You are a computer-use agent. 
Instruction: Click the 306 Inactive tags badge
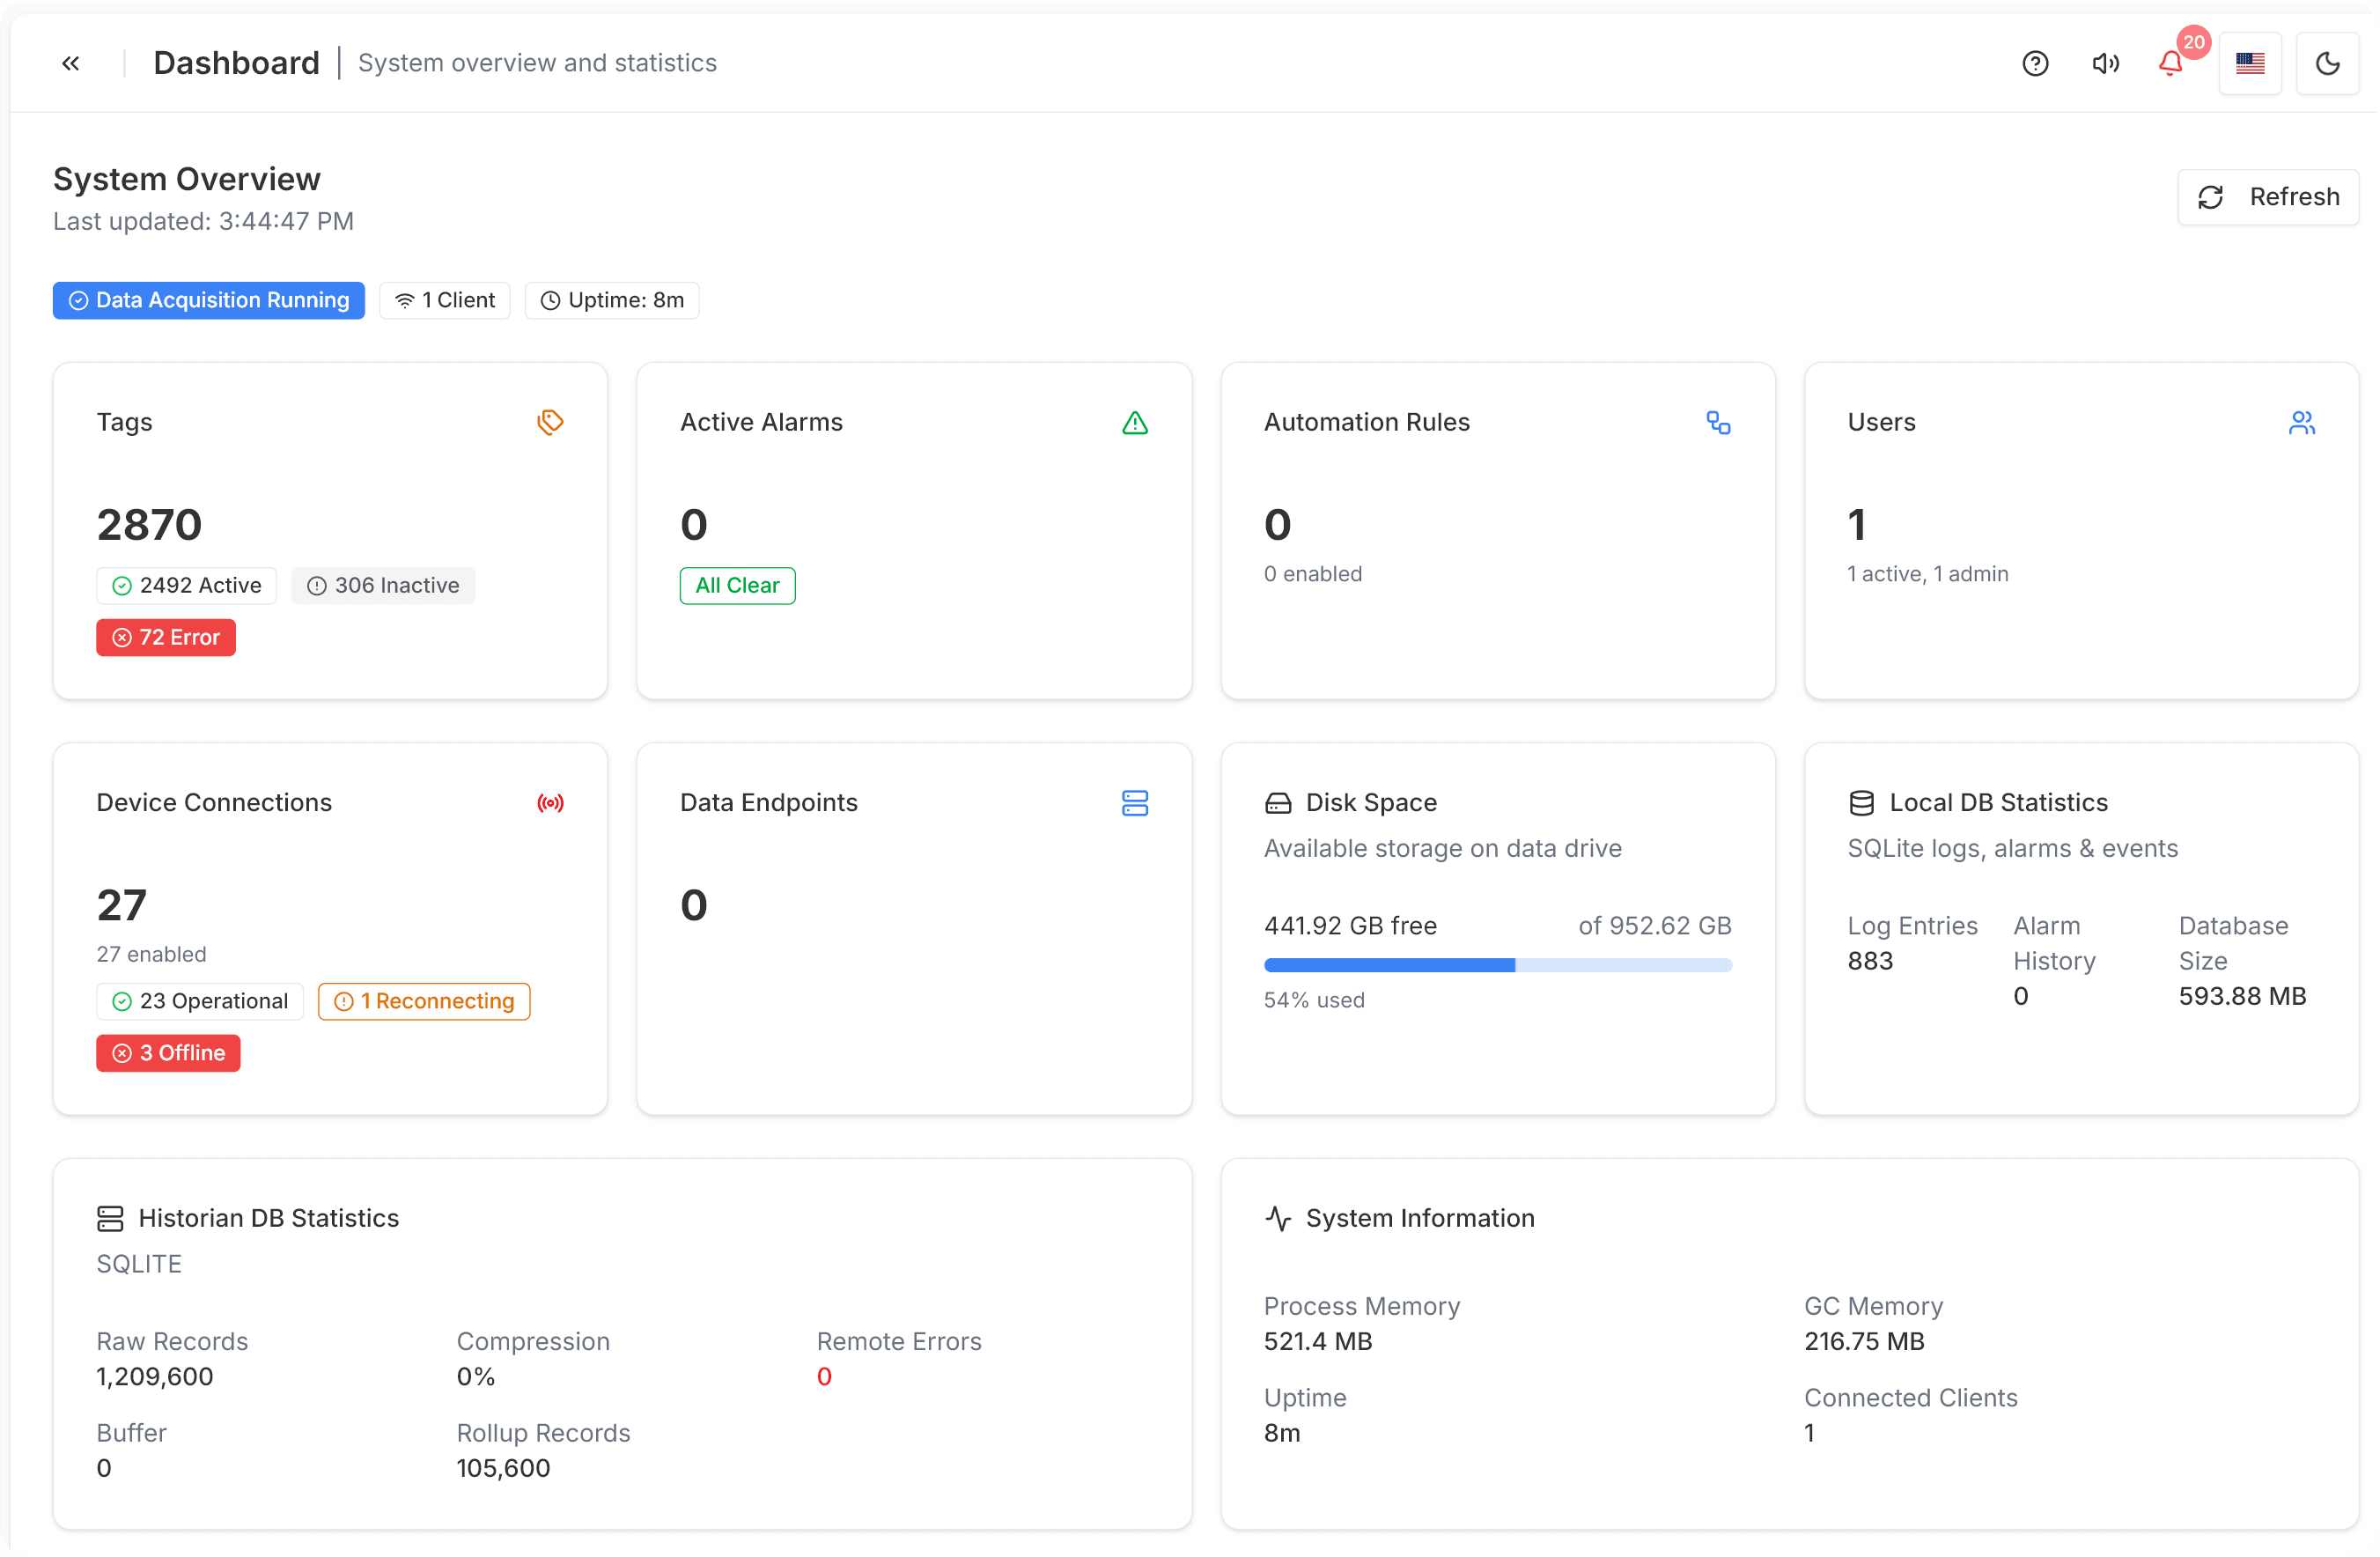coord(383,585)
